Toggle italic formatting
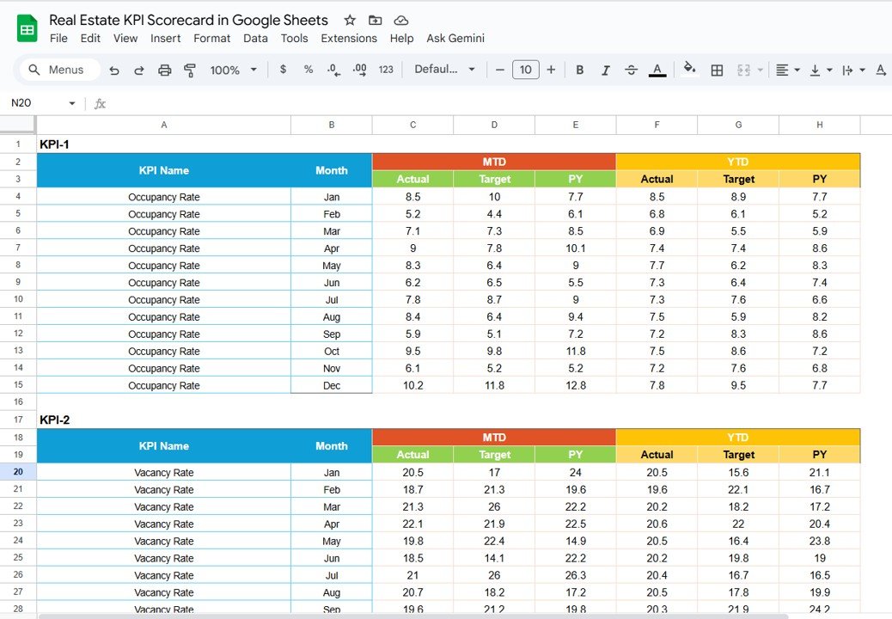892x619 pixels. pos(606,70)
